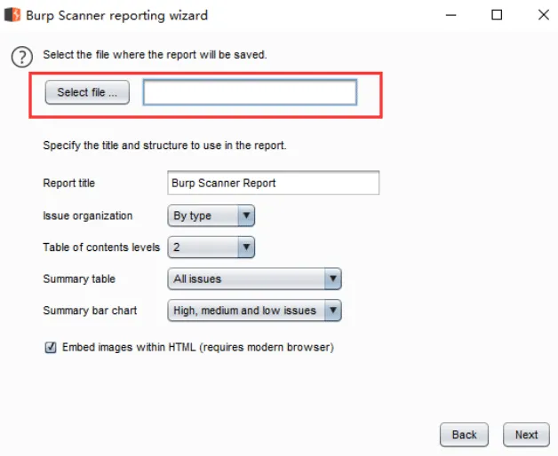
Task: Open the Select file browser button
Action: pyautogui.click(x=87, y=92)
